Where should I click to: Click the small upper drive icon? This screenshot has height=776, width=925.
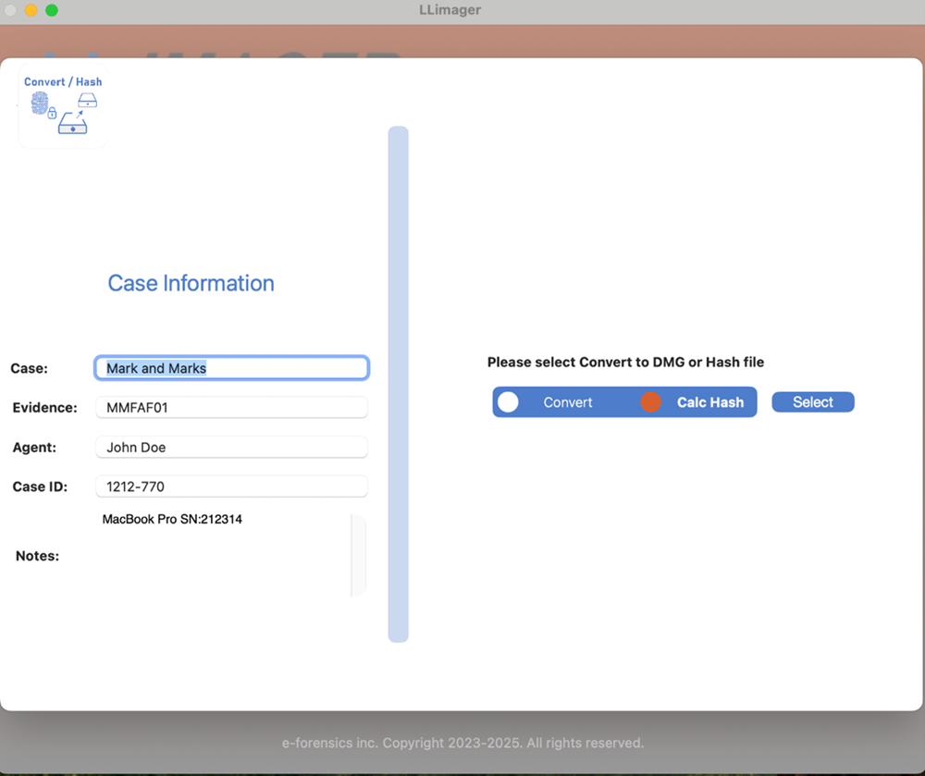[x=87, y=99]
